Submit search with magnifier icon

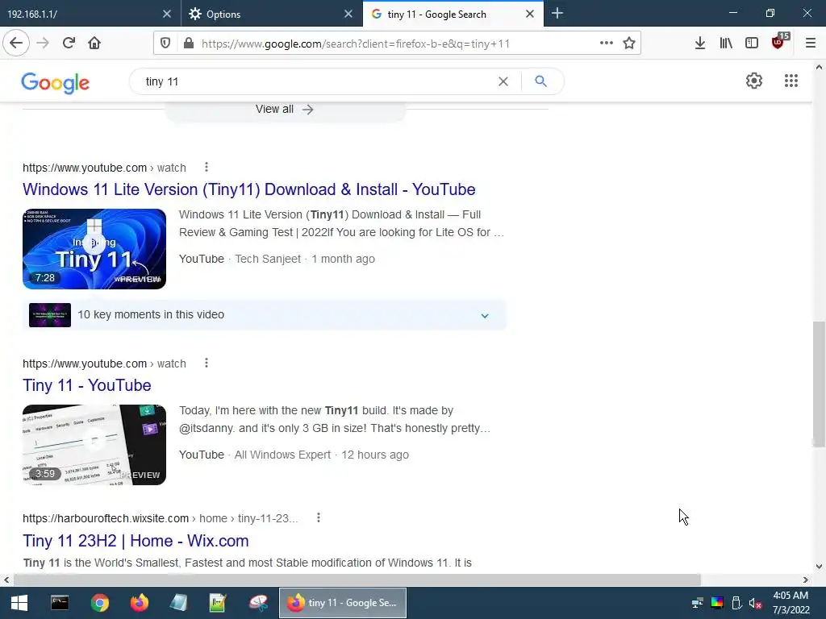click(x=541, y=81)
